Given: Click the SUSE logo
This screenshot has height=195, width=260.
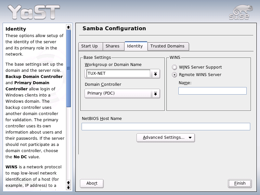Looking at the screenshot, I should point(241,12).
